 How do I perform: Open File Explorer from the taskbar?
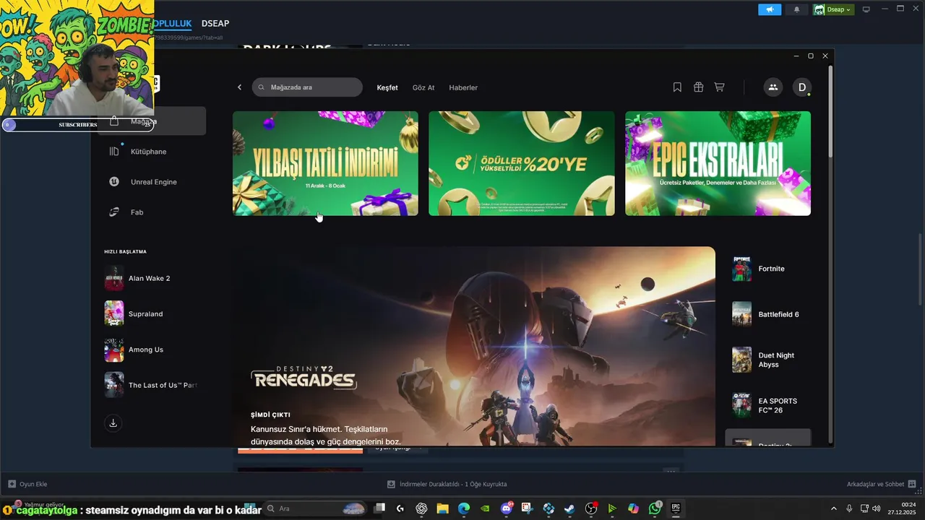(442, 508)
